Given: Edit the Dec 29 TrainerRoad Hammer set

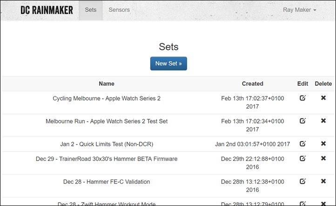Looking at the screenshot, I should pos(302,158).
